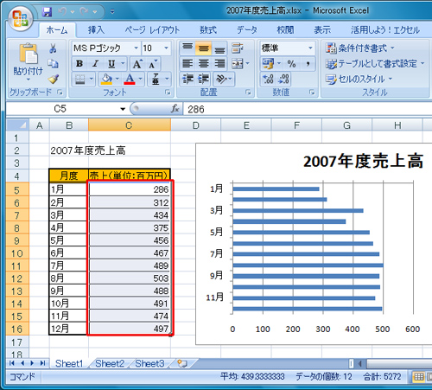432x390 pixels.
Task: Click the Increase Decimal icon
Action: pos(268,79)
